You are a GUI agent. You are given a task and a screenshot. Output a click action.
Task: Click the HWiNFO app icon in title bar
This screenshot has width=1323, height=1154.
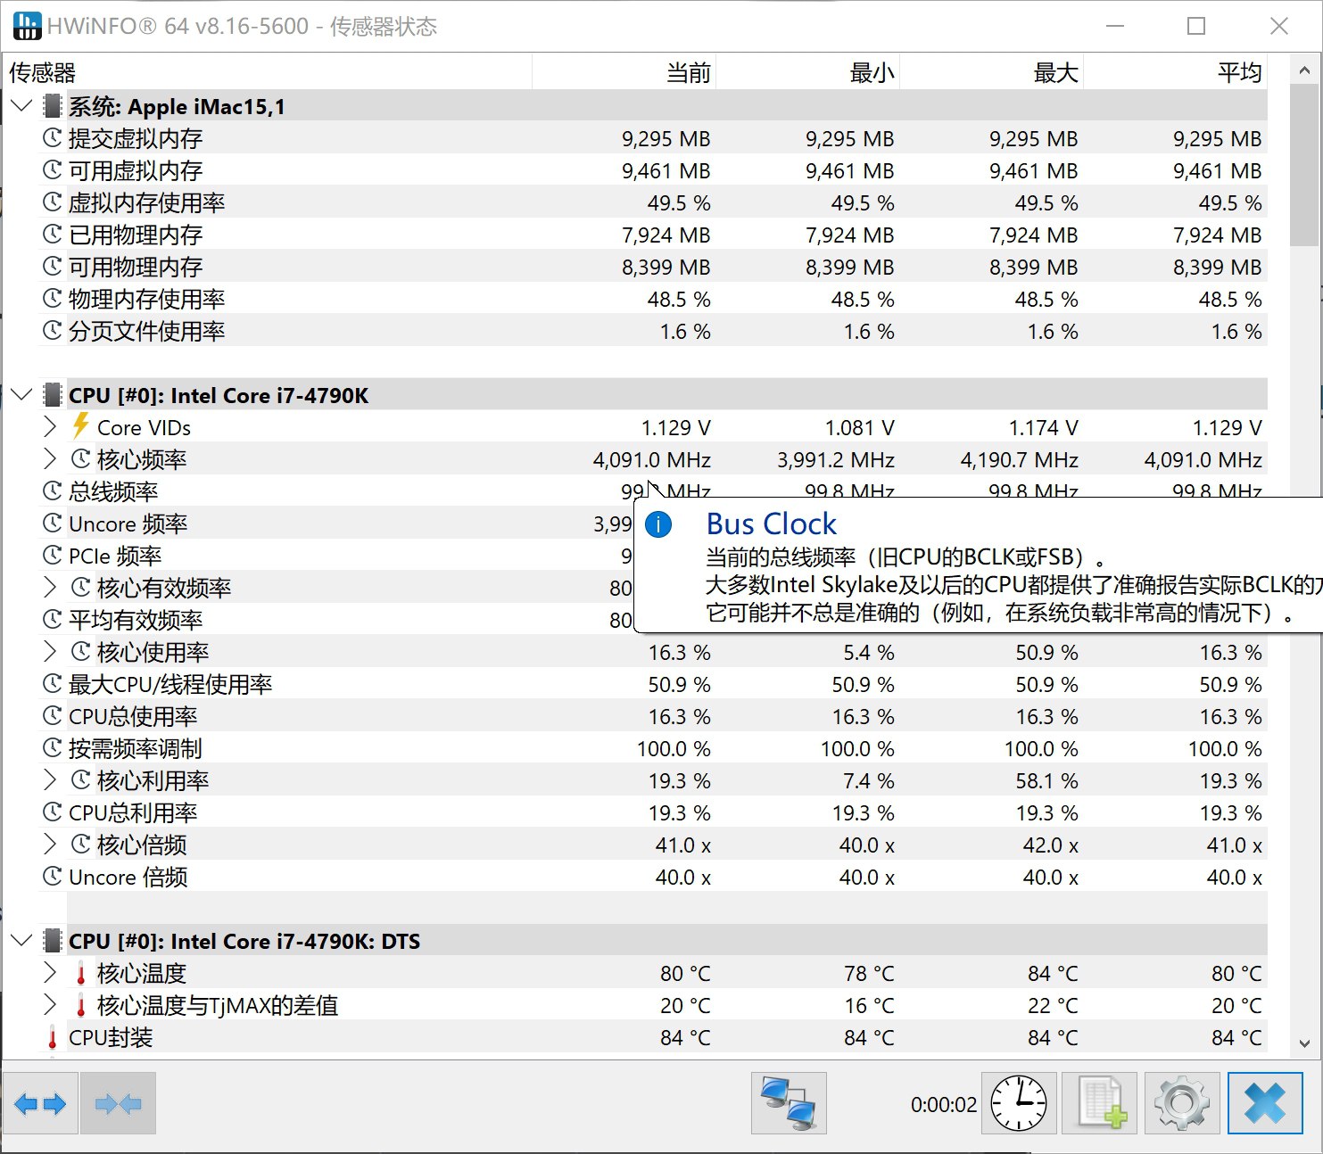[27, 26]
